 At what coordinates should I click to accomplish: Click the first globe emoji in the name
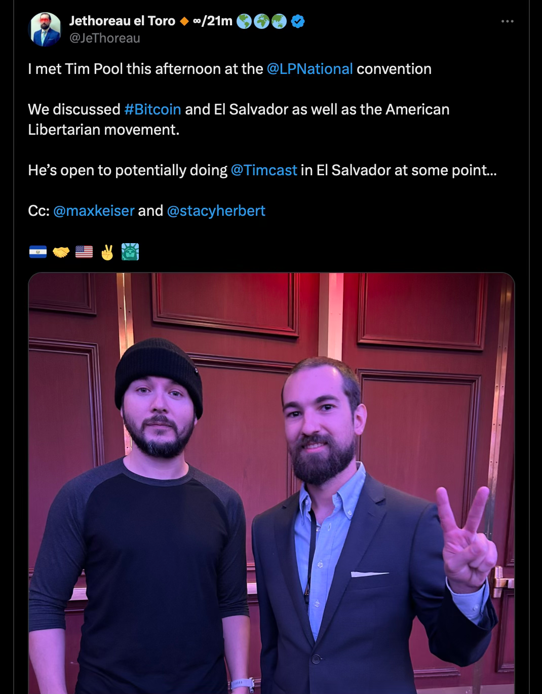tap(244, 21)
